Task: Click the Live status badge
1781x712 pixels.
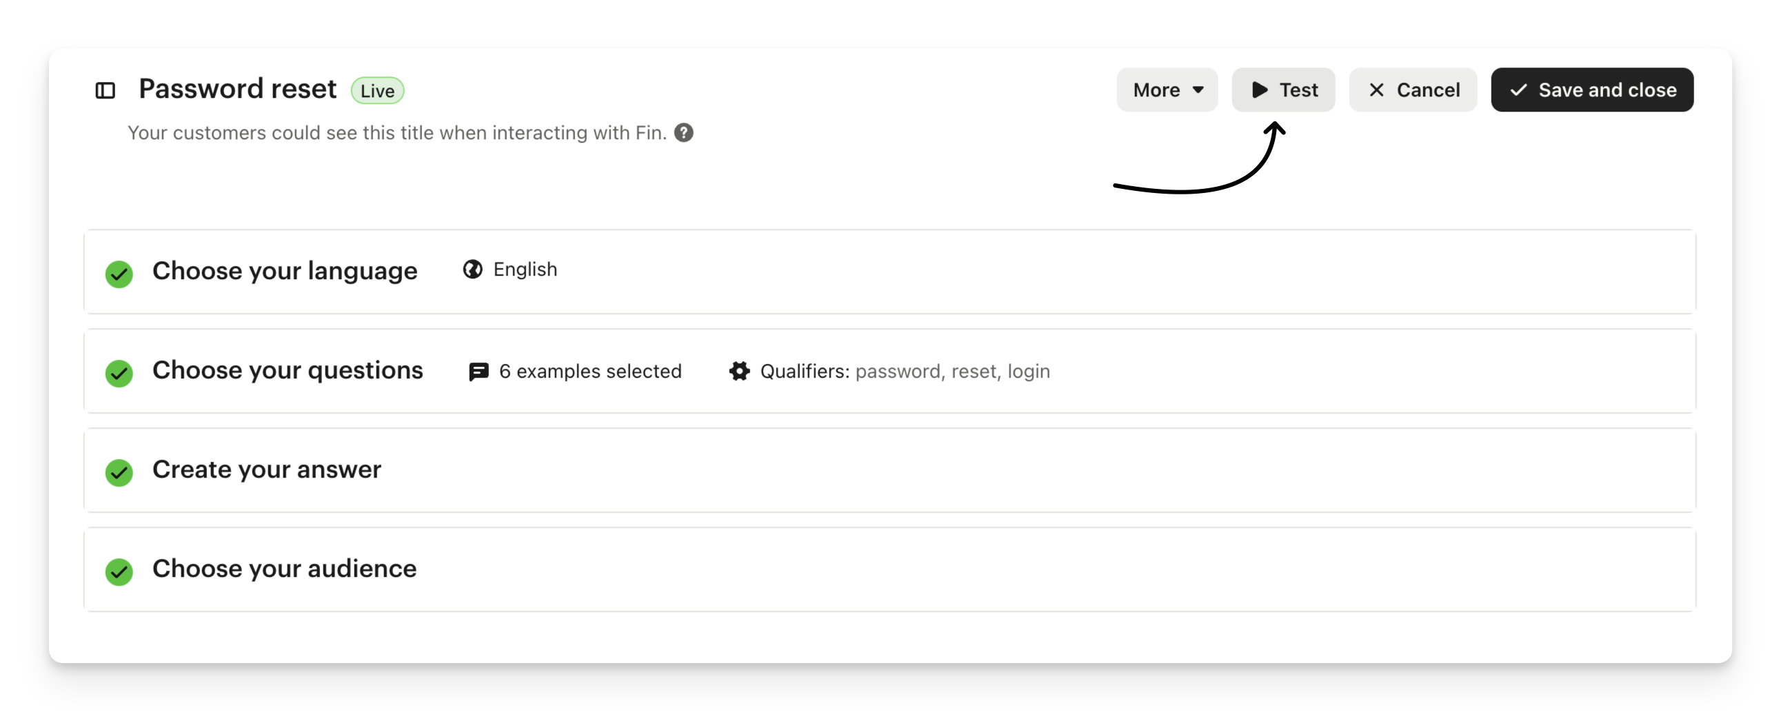Action: point(377,90)
